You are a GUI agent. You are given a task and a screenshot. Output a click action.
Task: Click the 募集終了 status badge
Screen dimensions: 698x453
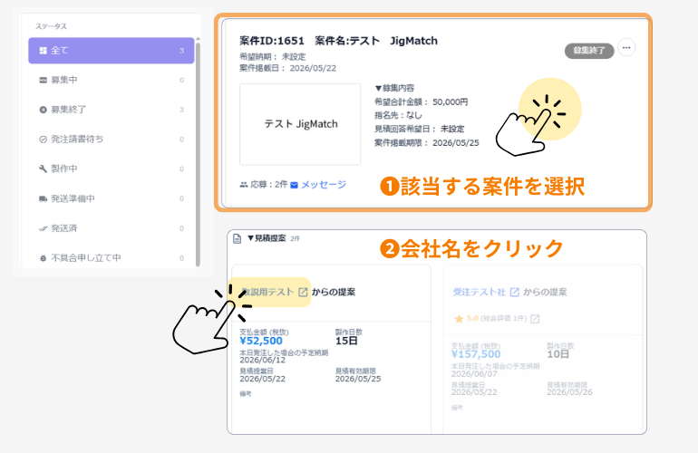(x=589, y=51)
